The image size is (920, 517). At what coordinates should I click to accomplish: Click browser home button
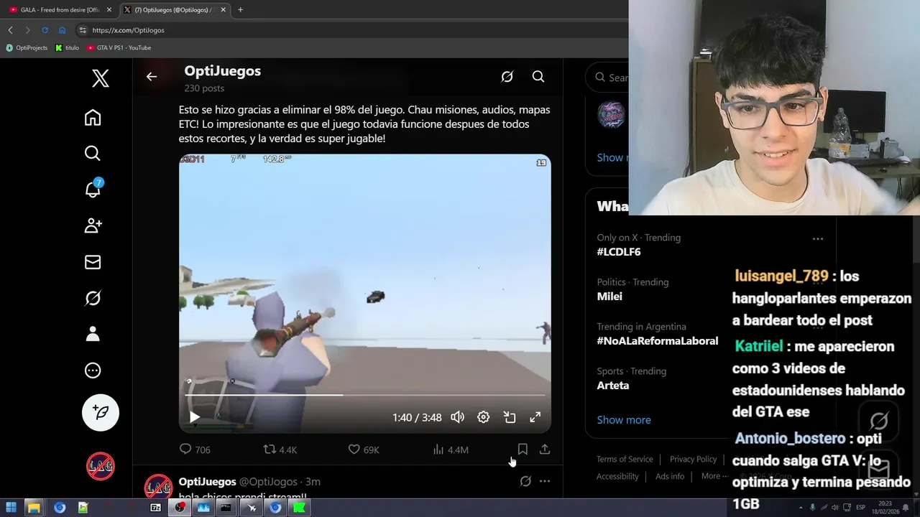pyautogui.click(x=62, y=30)
